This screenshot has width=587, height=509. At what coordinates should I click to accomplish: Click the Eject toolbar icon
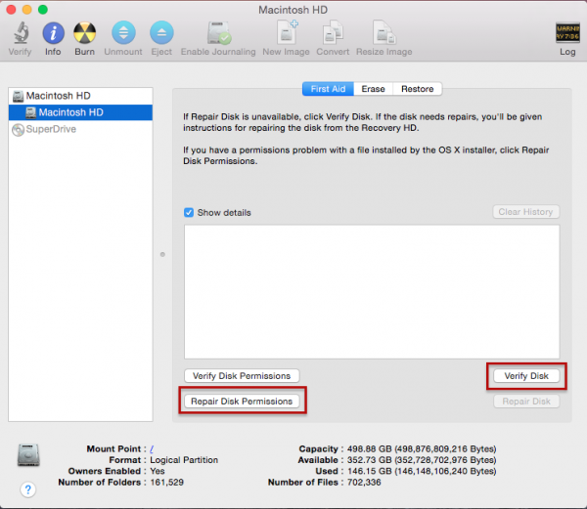[x=161, y=33]
